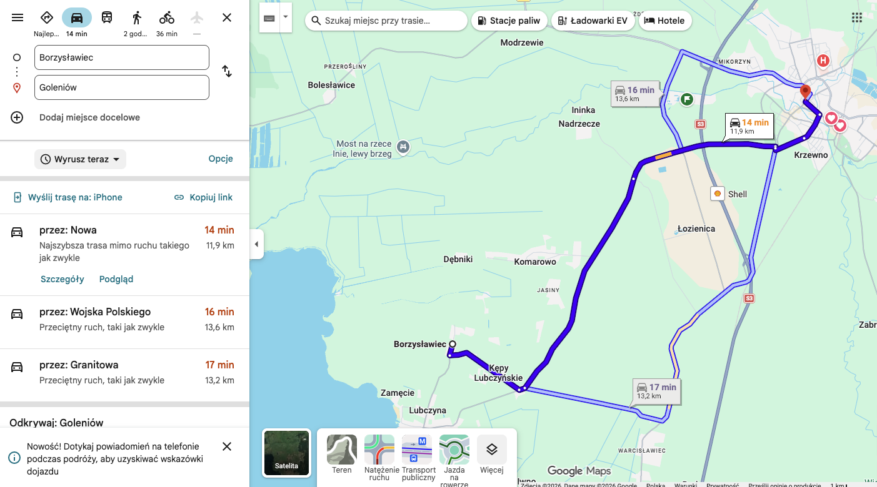Click the Kopiuj link link
Viewport: 877px width, 487px height.
click(203, 197)
